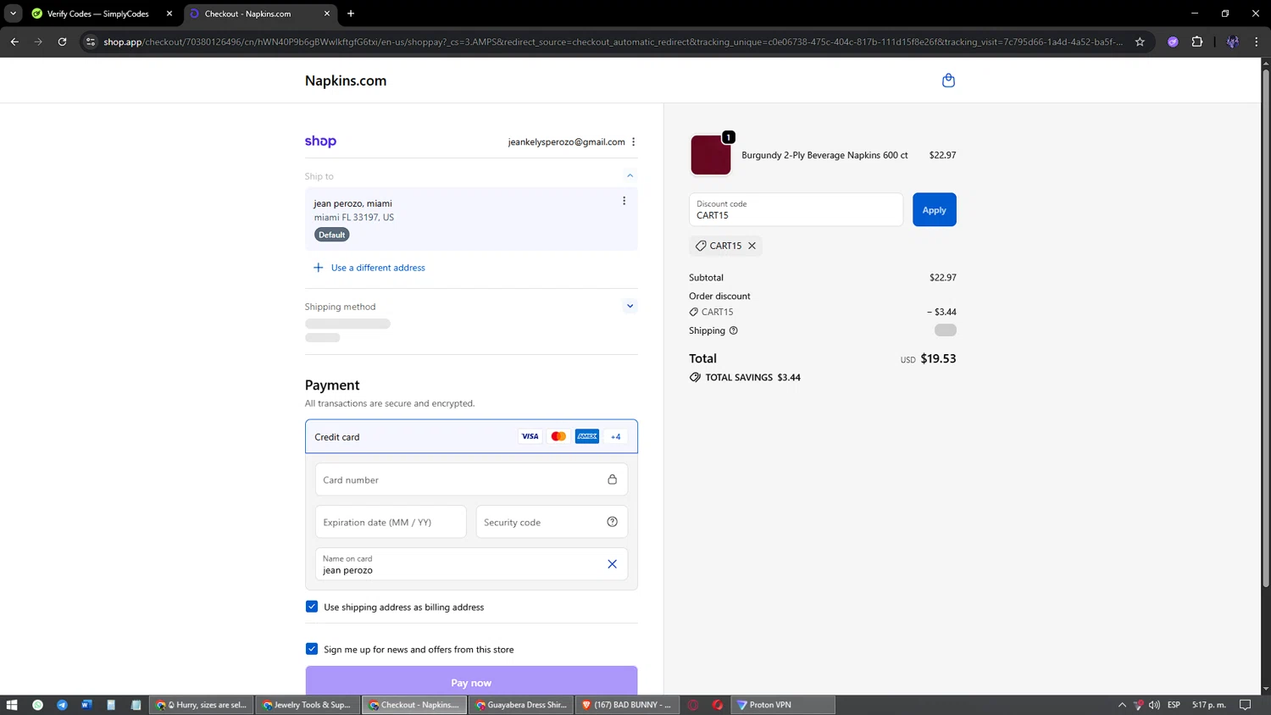The width and height of the screenshot is (1271, 715).
Task: Collapse the Ship to section
Action: point(630,176)
